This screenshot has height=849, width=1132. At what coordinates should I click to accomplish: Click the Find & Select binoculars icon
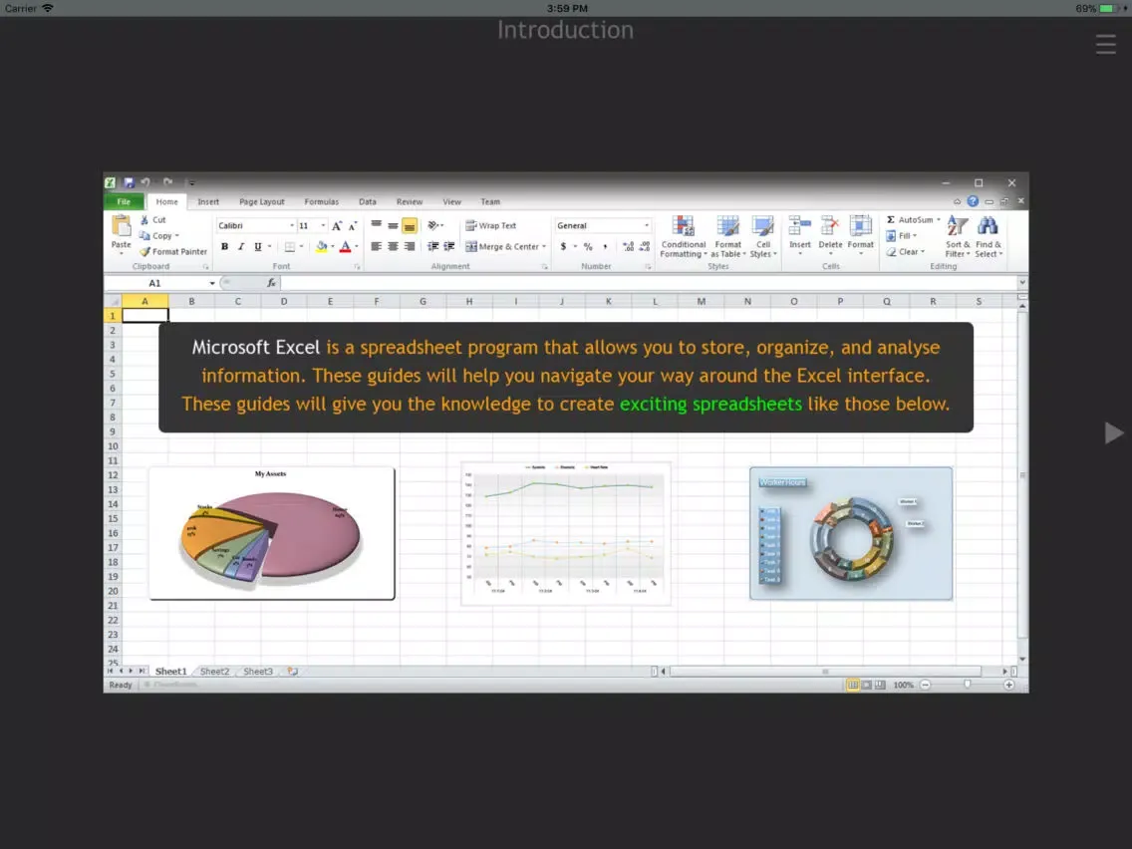(x=987, y=226)
